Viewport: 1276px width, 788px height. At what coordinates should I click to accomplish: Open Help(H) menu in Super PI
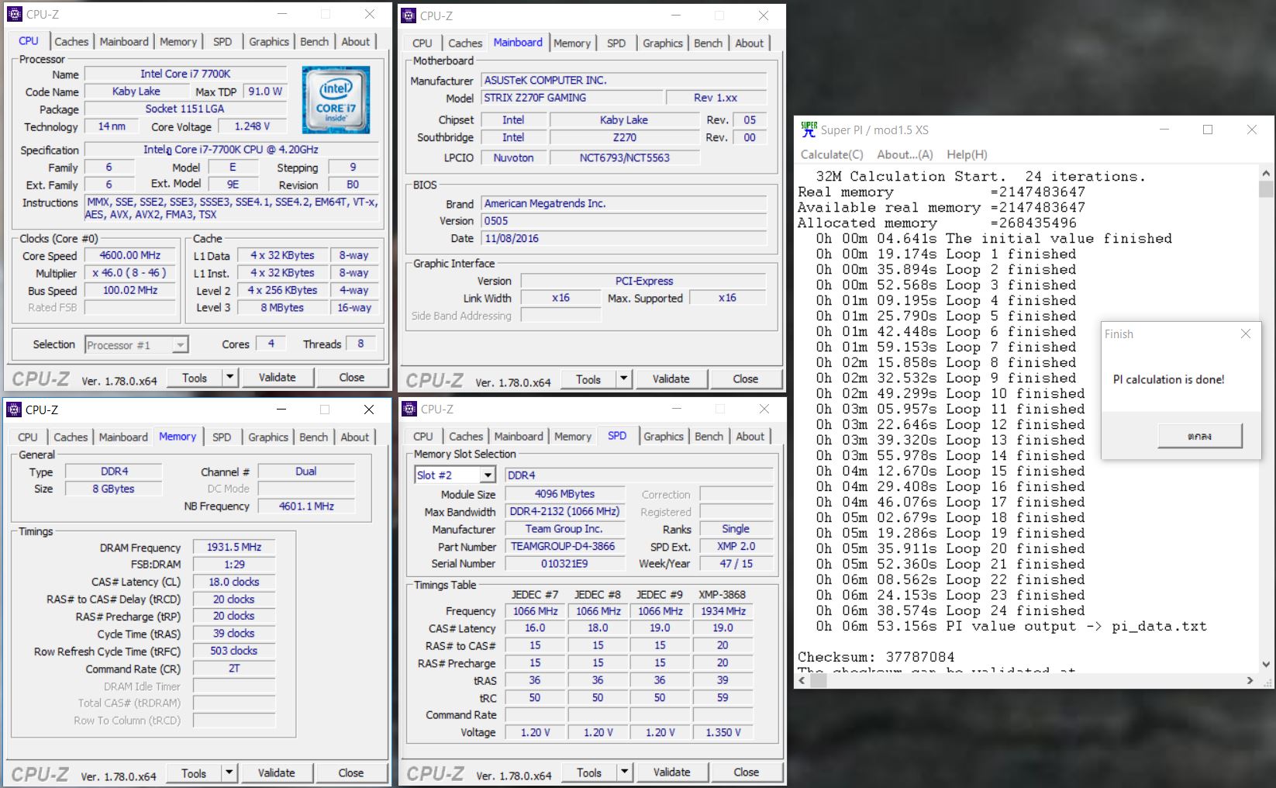(966, 154)
